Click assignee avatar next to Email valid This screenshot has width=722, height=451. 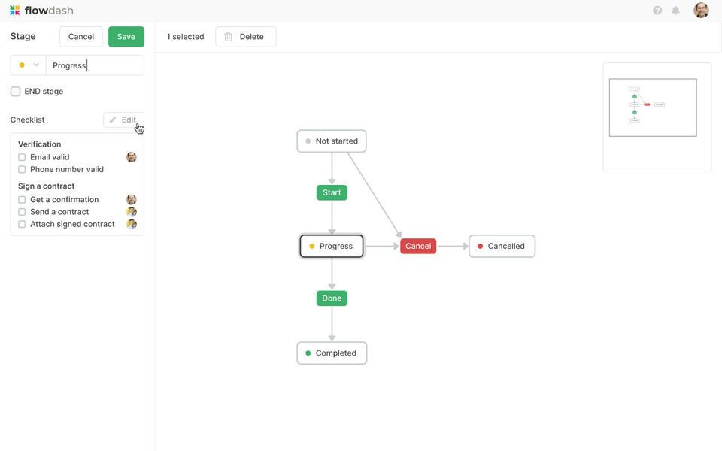point(132,157)
